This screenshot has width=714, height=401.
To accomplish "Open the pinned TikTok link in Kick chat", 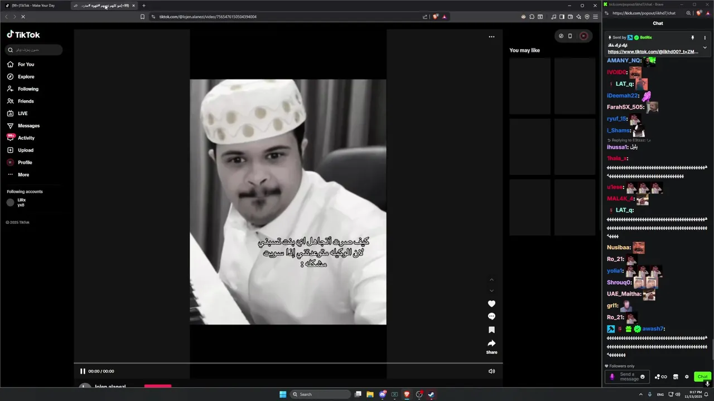I will coord(653,52).
